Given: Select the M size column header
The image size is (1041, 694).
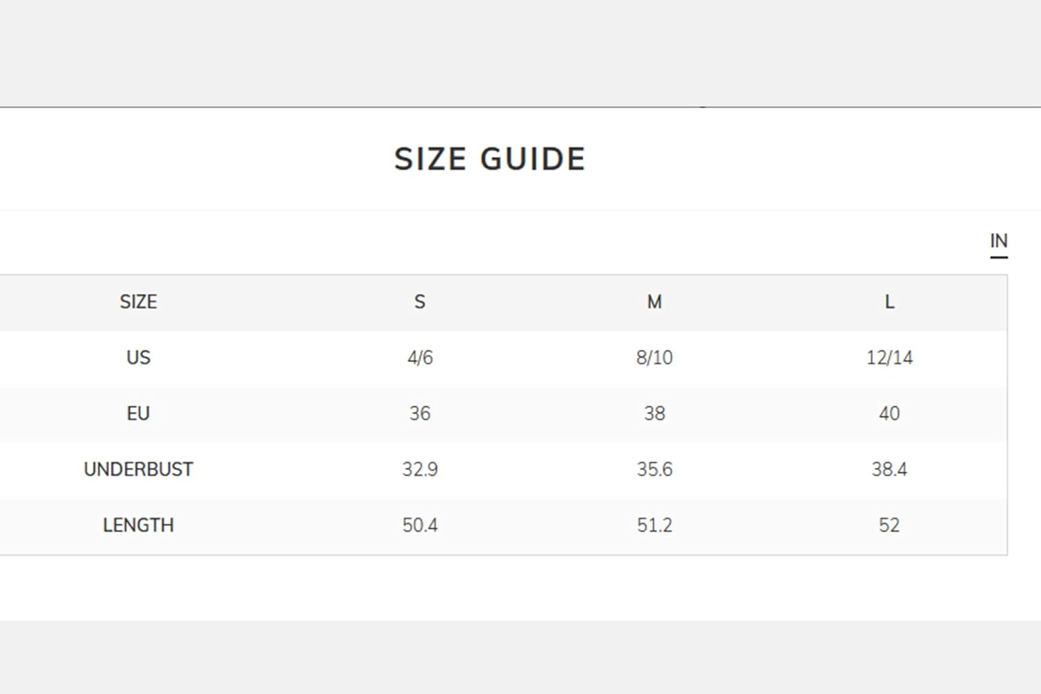Looking at the screenshot, I should (654, 302).
